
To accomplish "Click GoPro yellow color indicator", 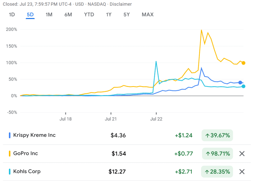I will point(10,154).
